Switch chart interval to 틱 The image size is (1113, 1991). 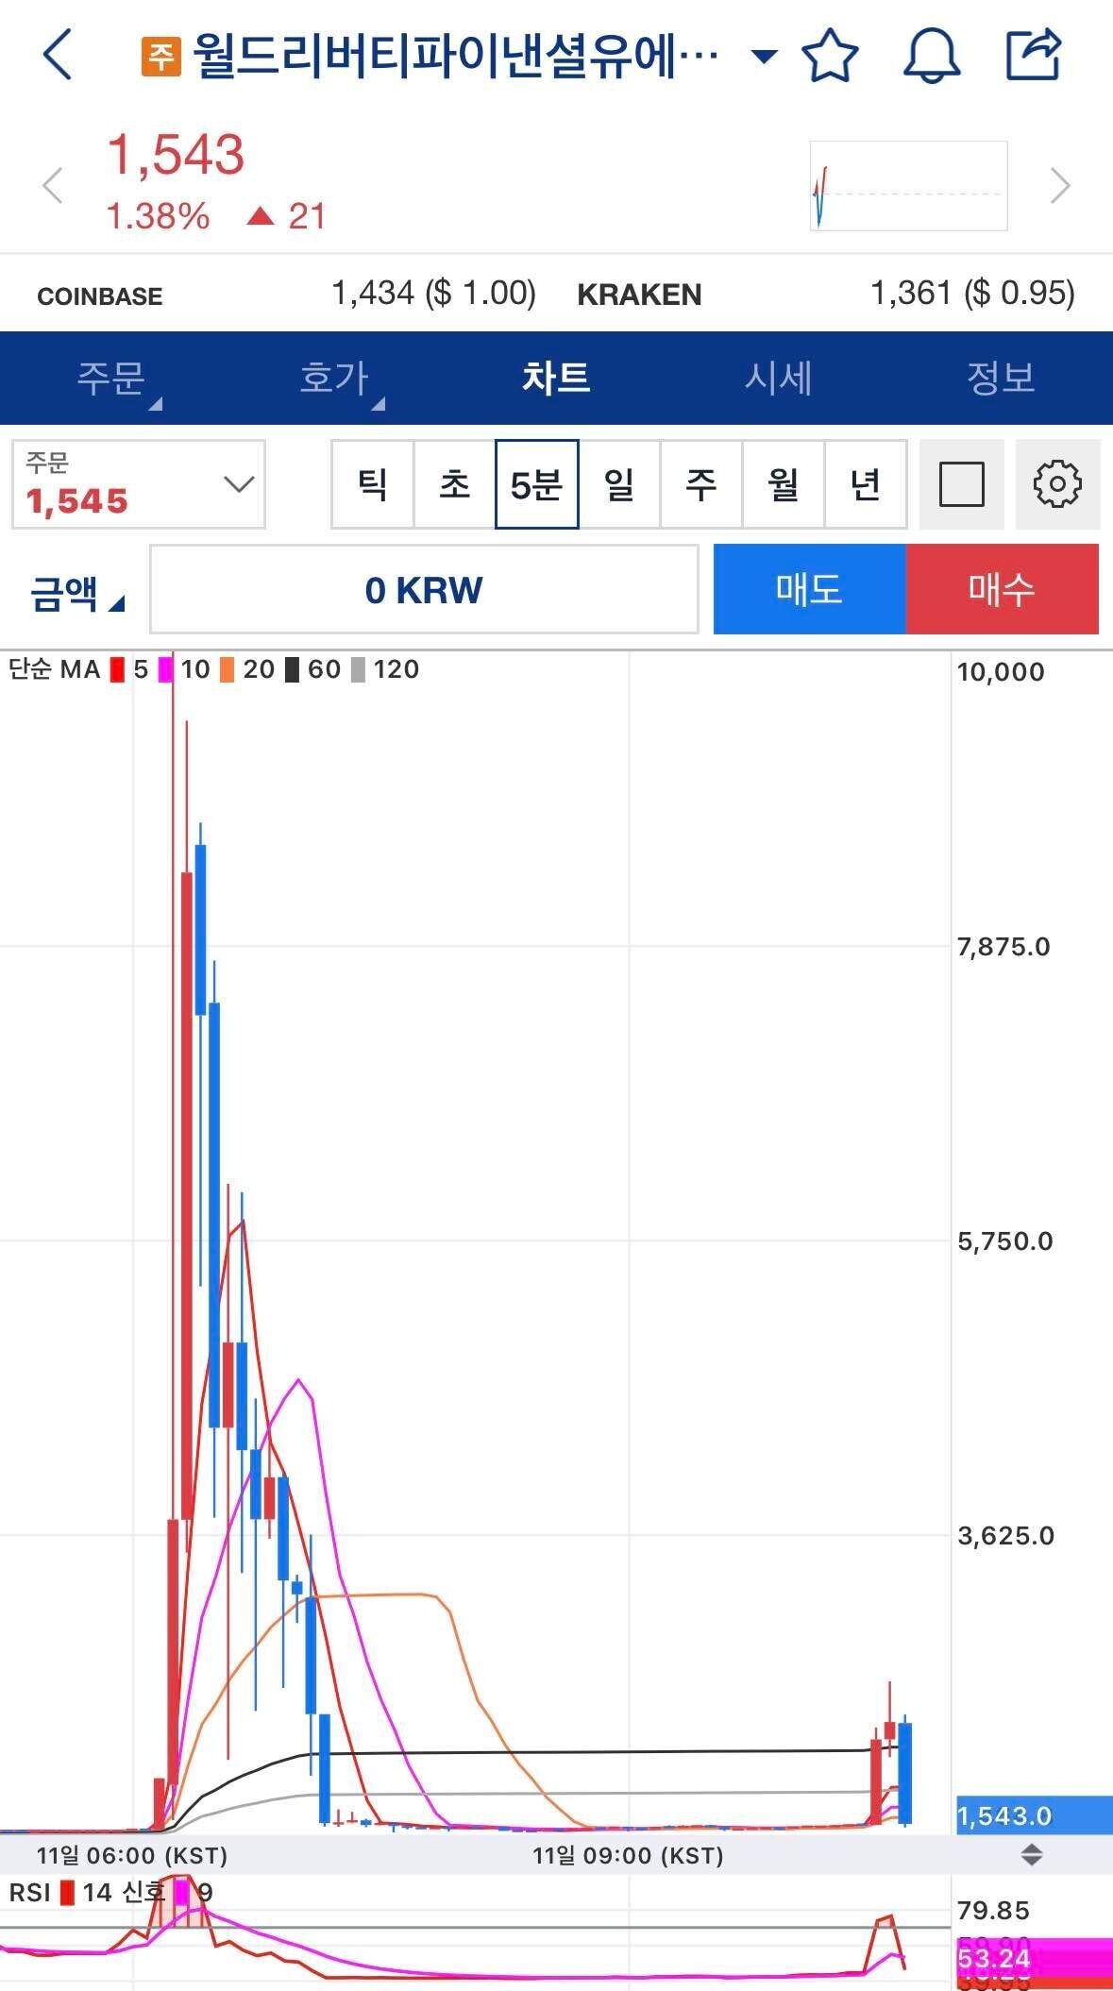(372, 484)
